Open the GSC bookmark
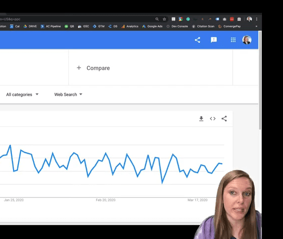 pyautogui.click(x=83, y=26)
